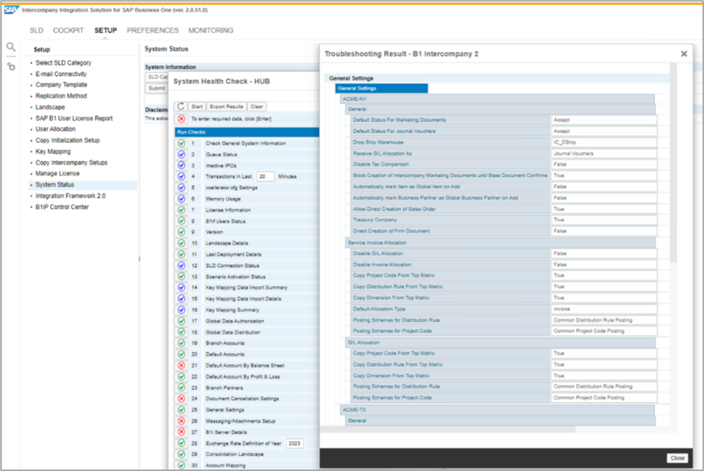Screen dimensions: 704x471
Task: Click the landscape nodes icon below search
Action: point(11,66)
